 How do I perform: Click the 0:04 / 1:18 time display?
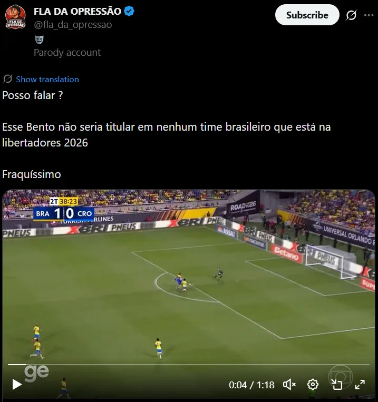tap(251, 385)
